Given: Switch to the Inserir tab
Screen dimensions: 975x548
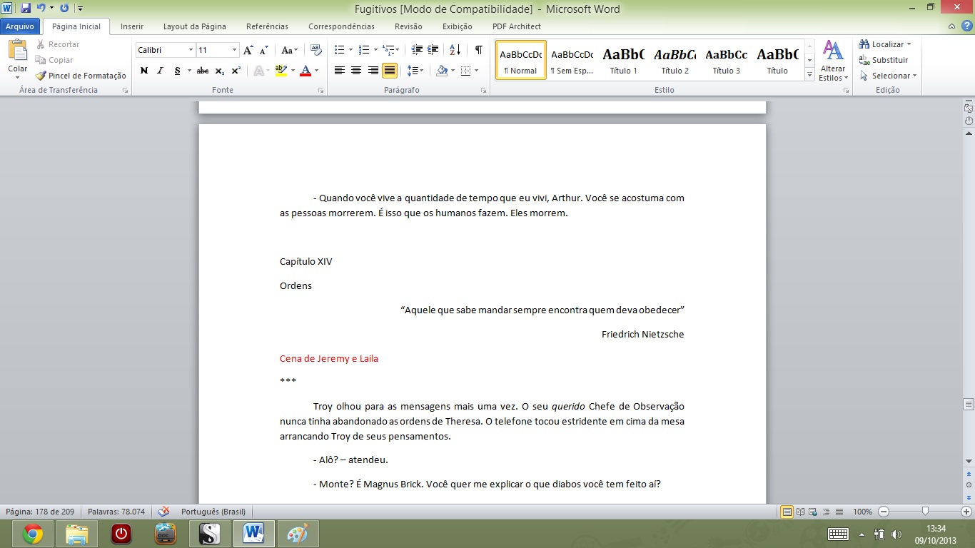Looking at the screenshot, I should (x=132, y=26).
